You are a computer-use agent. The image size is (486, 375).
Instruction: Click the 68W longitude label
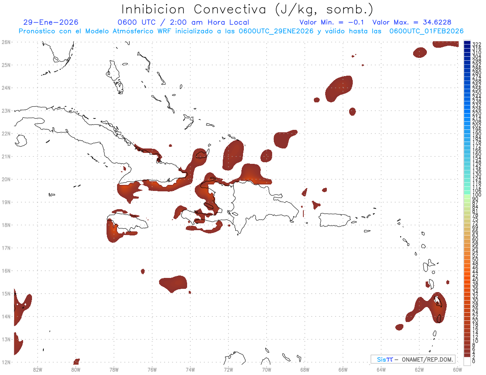305,369
